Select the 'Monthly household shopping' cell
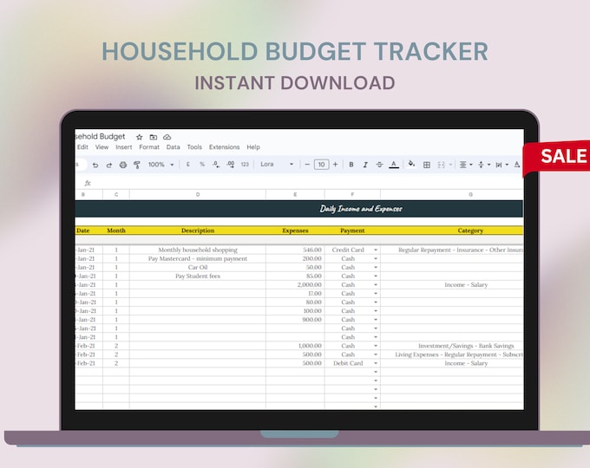The height and width of the screenshot is (468, 590). (x=198, y=250)
